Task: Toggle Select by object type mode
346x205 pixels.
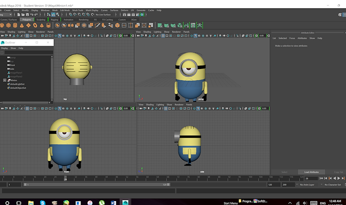Action: coord(53,14)
